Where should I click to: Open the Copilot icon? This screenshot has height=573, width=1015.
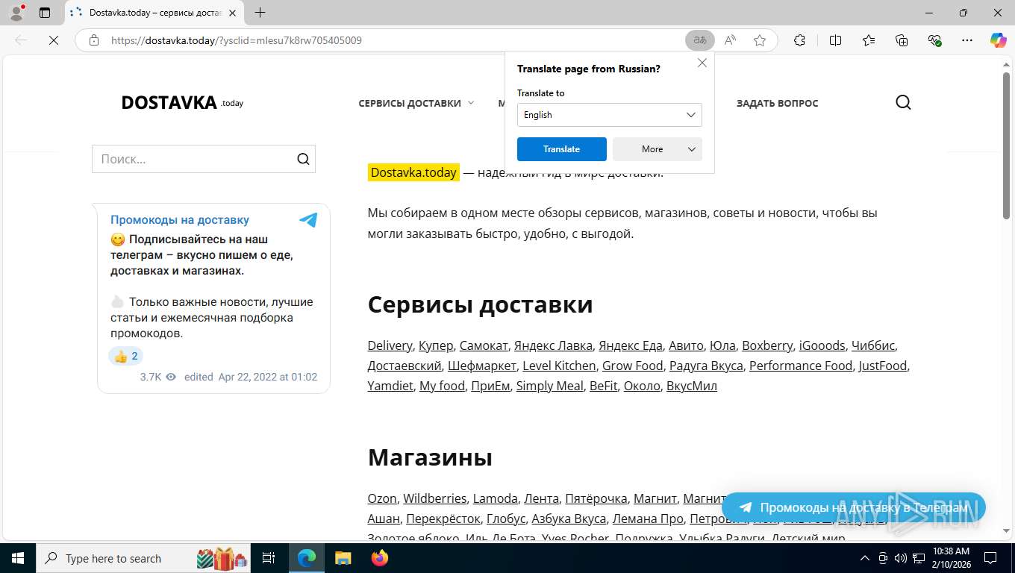tap(998, 40)
